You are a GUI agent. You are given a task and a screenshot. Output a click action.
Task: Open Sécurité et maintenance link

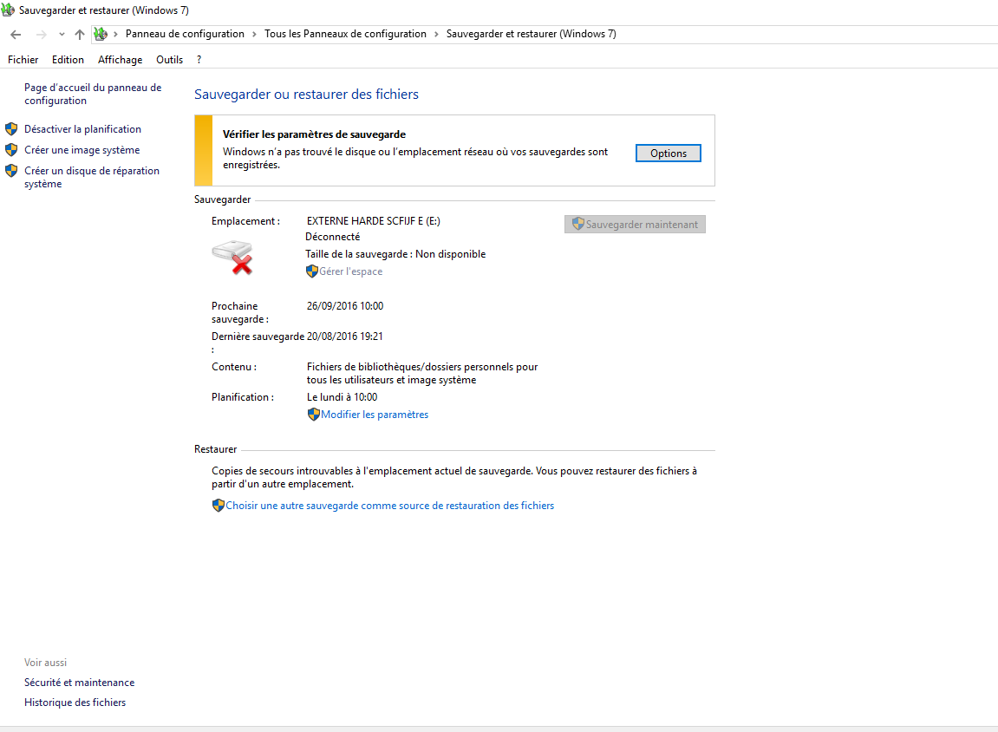click(x=80, y=683)
